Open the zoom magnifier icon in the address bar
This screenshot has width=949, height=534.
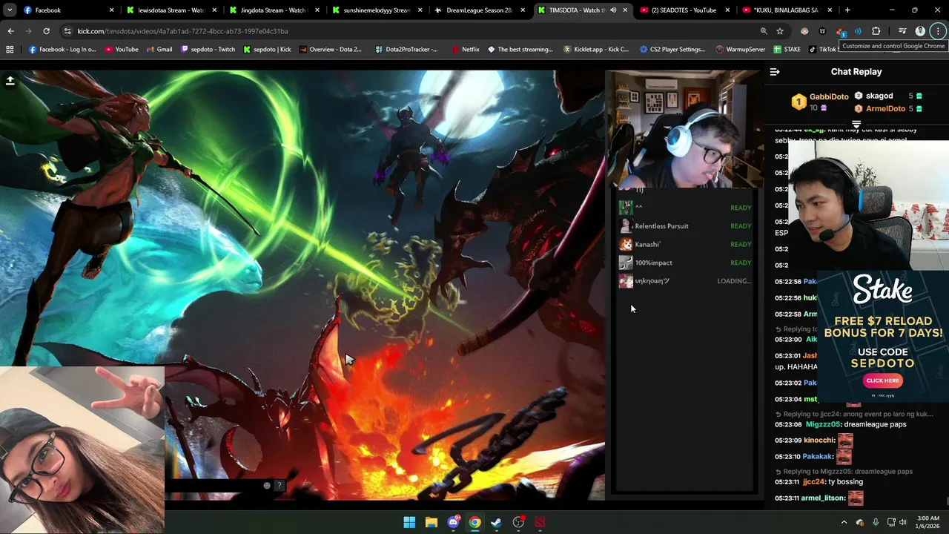pos(764,31)
